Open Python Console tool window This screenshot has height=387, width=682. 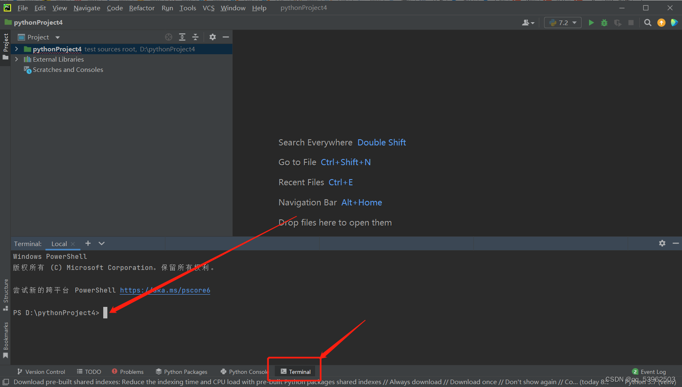pyautogui.click(x=244, y=372)
